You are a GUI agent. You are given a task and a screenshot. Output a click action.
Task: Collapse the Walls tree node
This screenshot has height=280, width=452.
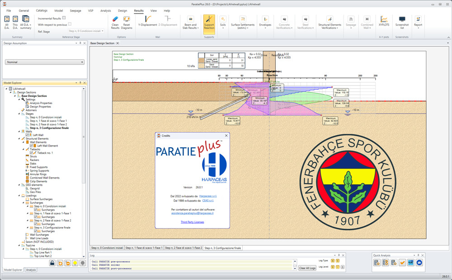click(x=19, y=131)
